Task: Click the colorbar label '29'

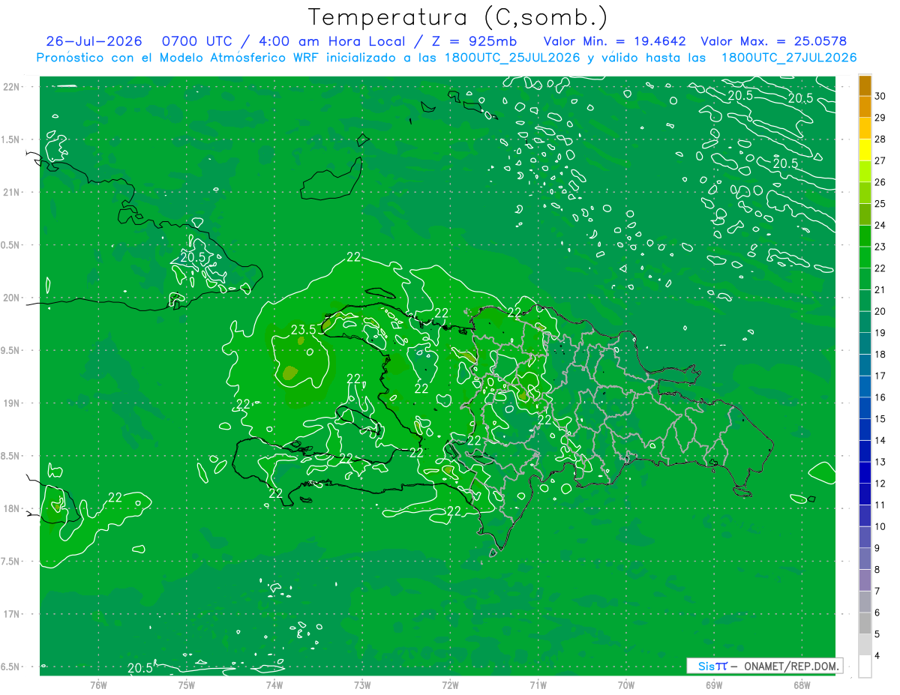Action: 880,118
